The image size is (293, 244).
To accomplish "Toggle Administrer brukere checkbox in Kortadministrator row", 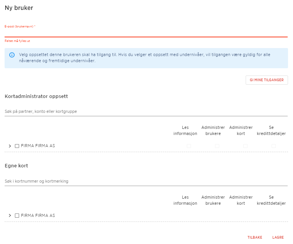I will [217, 146].
